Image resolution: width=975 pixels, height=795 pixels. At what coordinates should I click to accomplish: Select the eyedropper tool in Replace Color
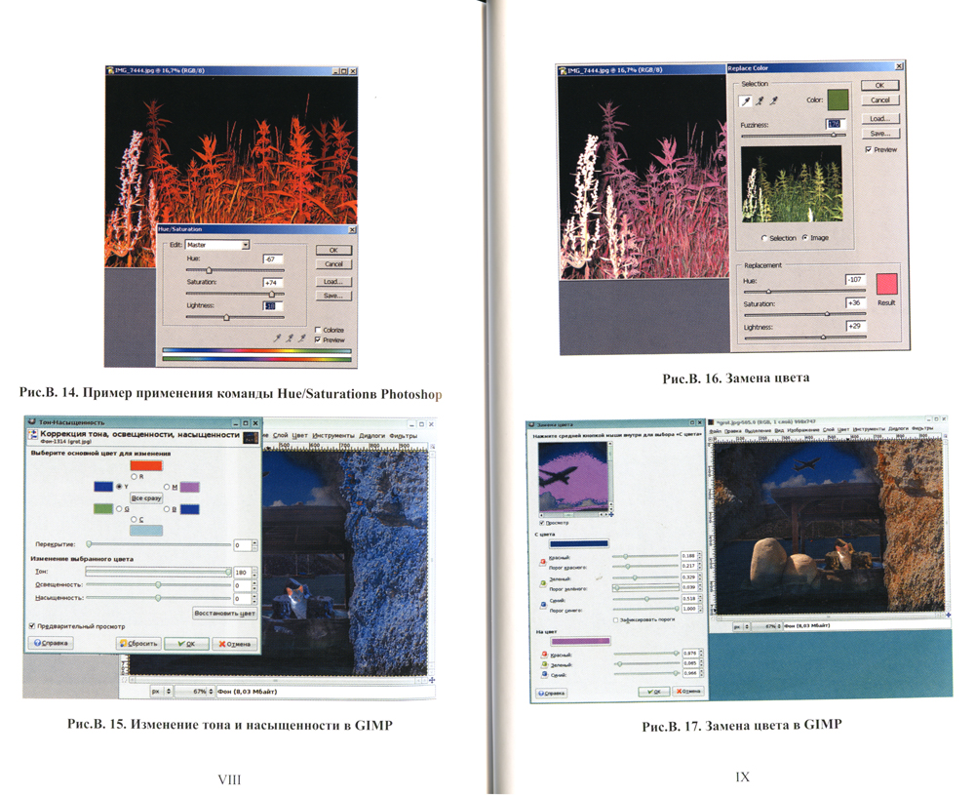[748, 100]
